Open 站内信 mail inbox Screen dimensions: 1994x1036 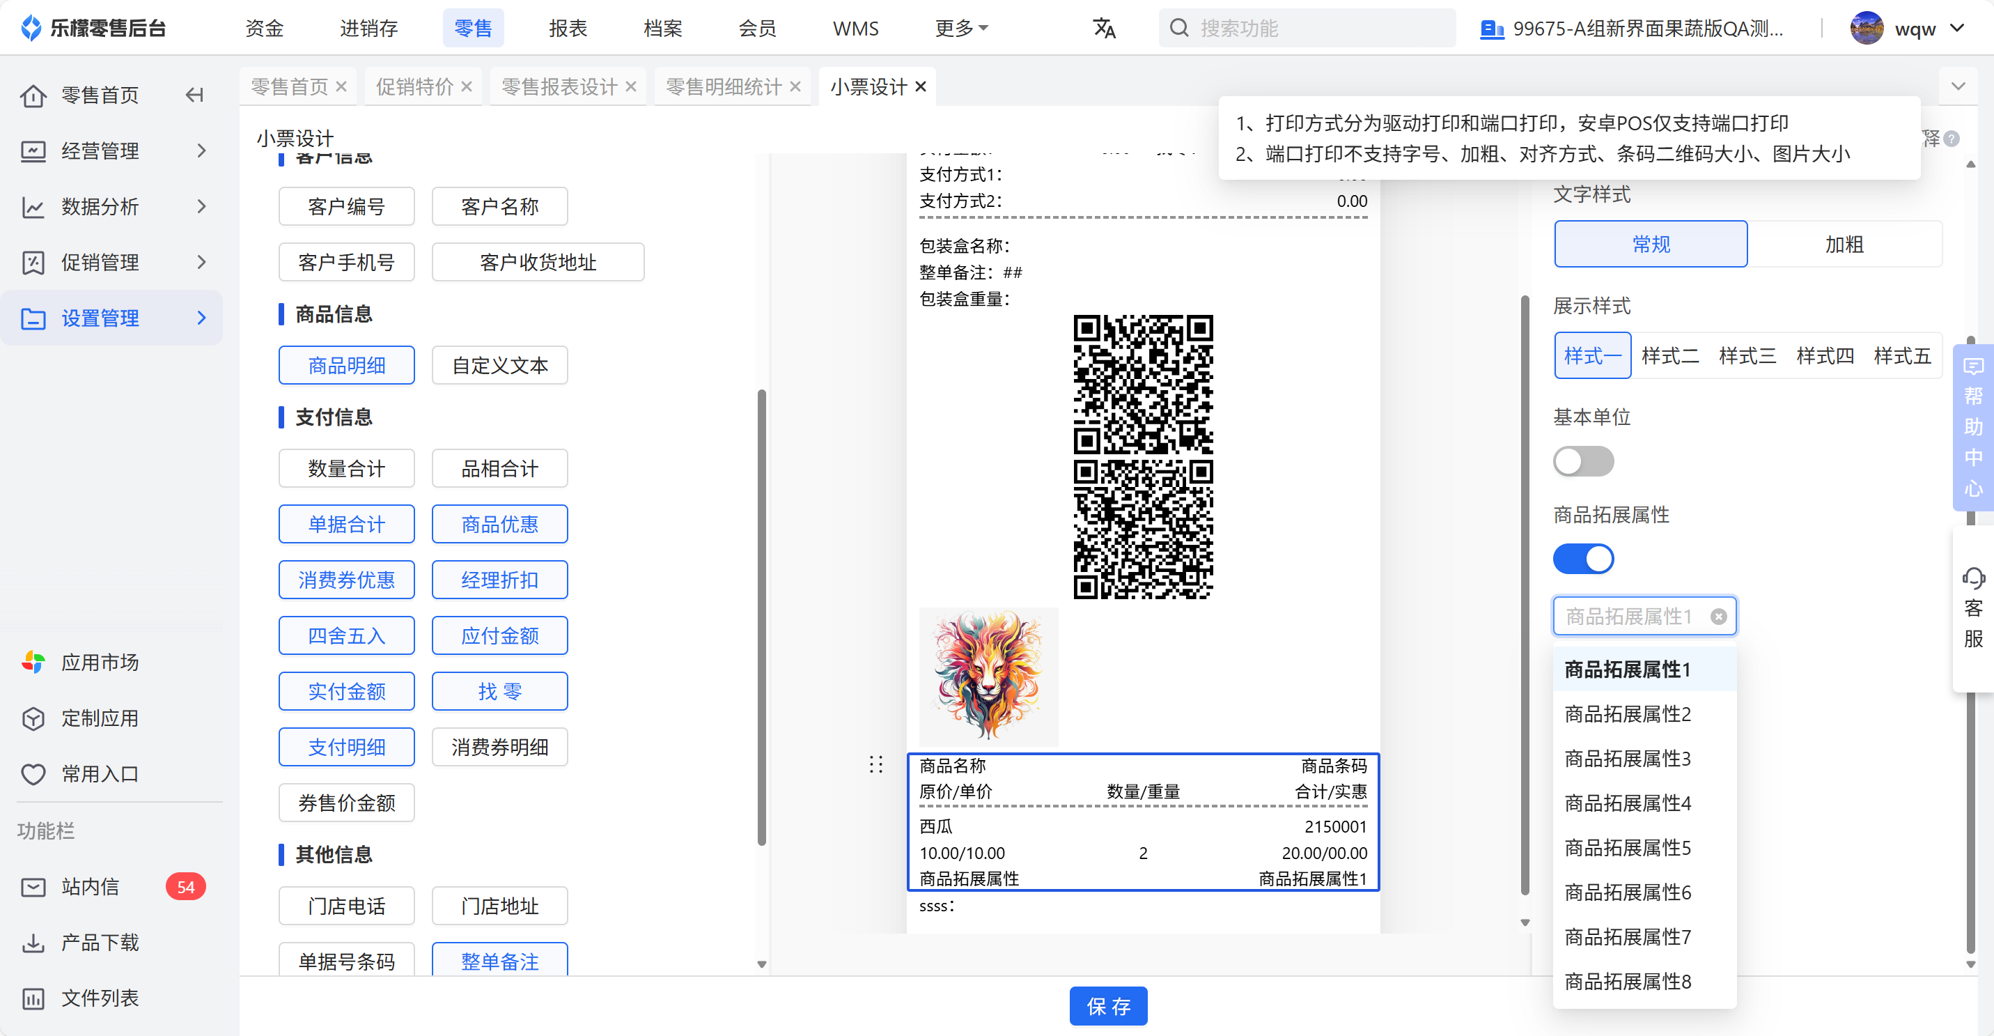[90, 887]
